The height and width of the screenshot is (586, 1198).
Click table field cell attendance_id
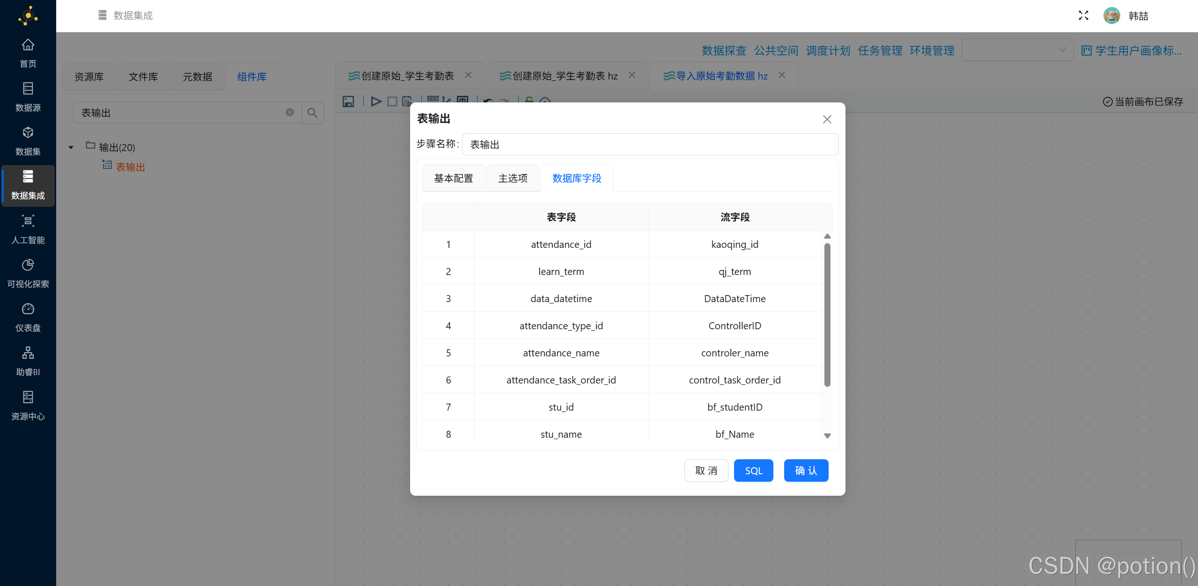click(561, 244)
